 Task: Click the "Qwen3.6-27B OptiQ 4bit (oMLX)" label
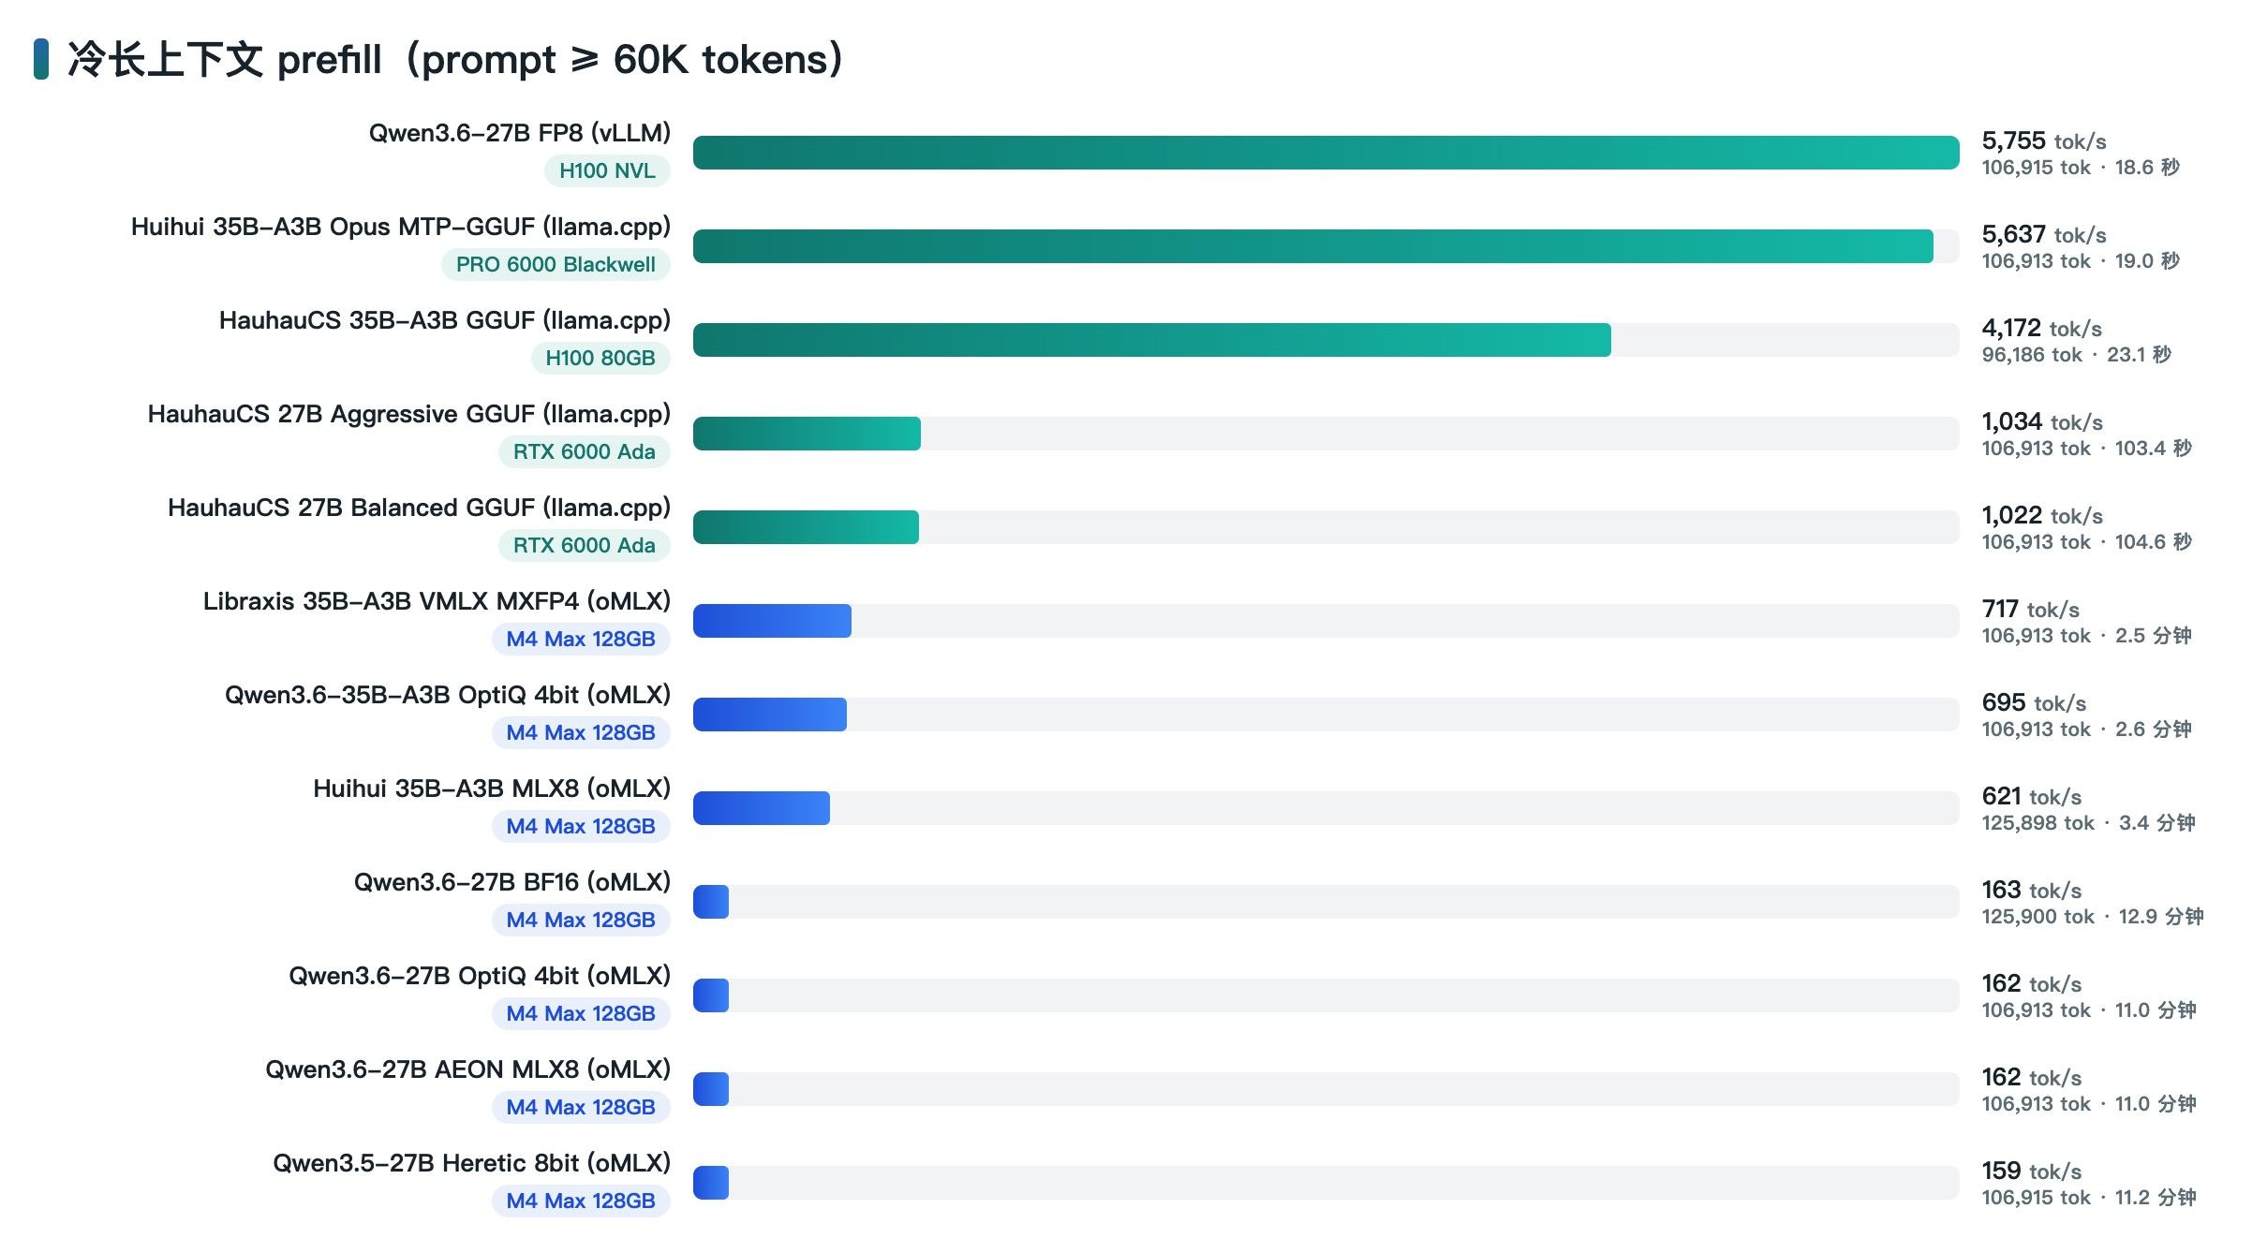[x=480, y=976]
